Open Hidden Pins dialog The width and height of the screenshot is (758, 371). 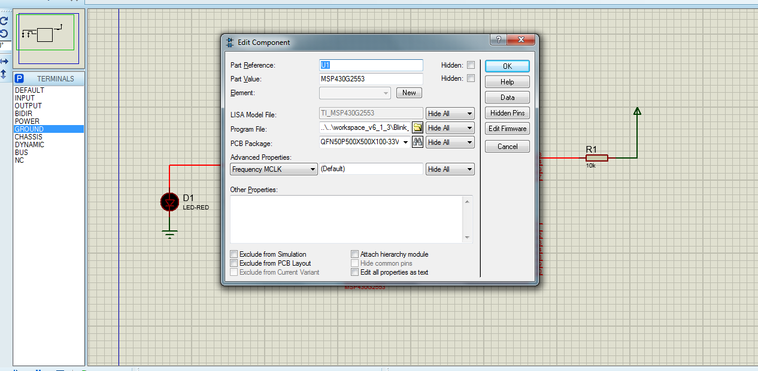[507, 113]
